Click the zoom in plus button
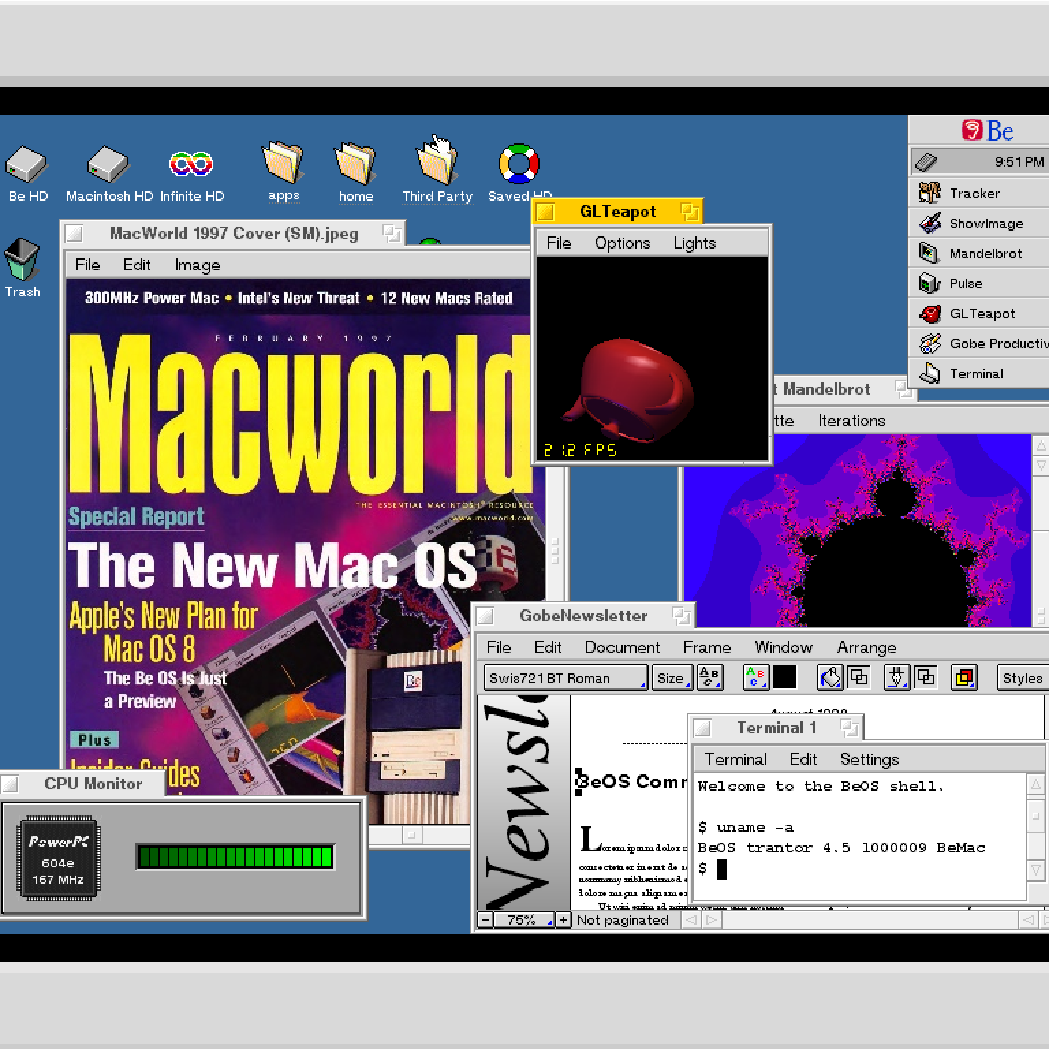Image resolution: width=1049 pixels, height=1049 pixels. point(563,920)
